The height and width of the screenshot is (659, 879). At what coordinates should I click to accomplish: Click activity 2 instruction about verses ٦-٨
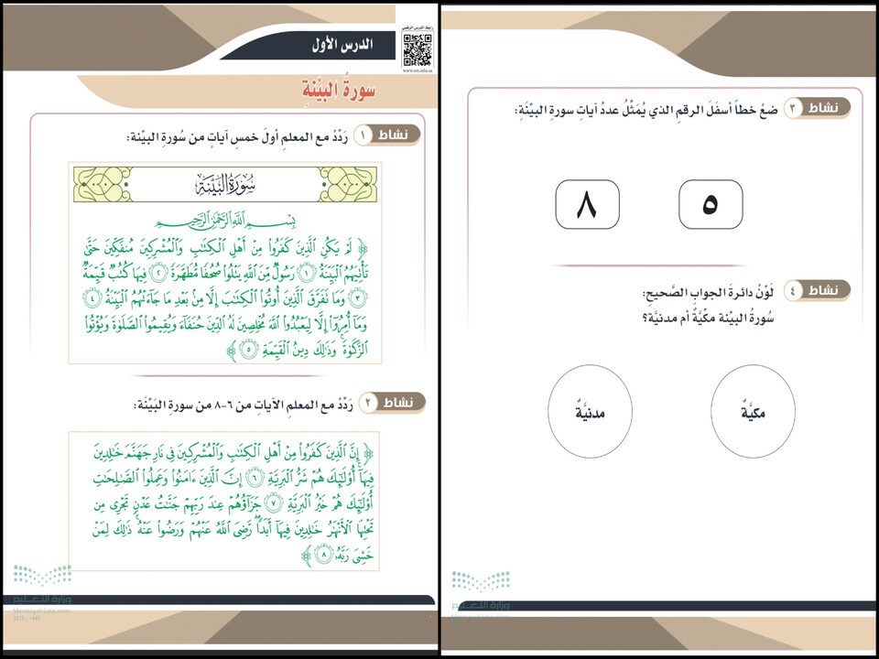243,404
